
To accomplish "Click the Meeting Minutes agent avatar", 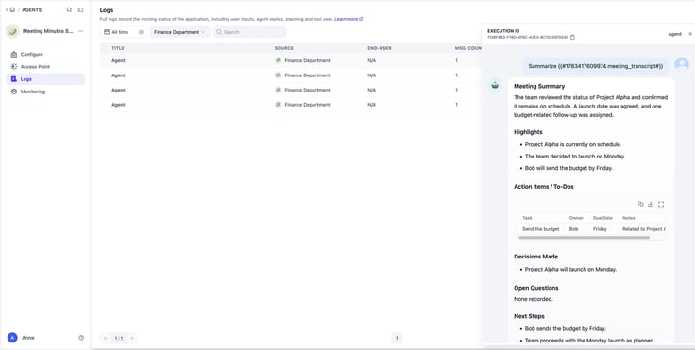I will pyautogui.click(x=12, y=31).
